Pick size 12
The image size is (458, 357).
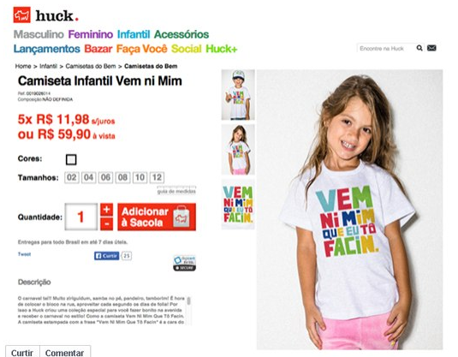coord(157,177)
